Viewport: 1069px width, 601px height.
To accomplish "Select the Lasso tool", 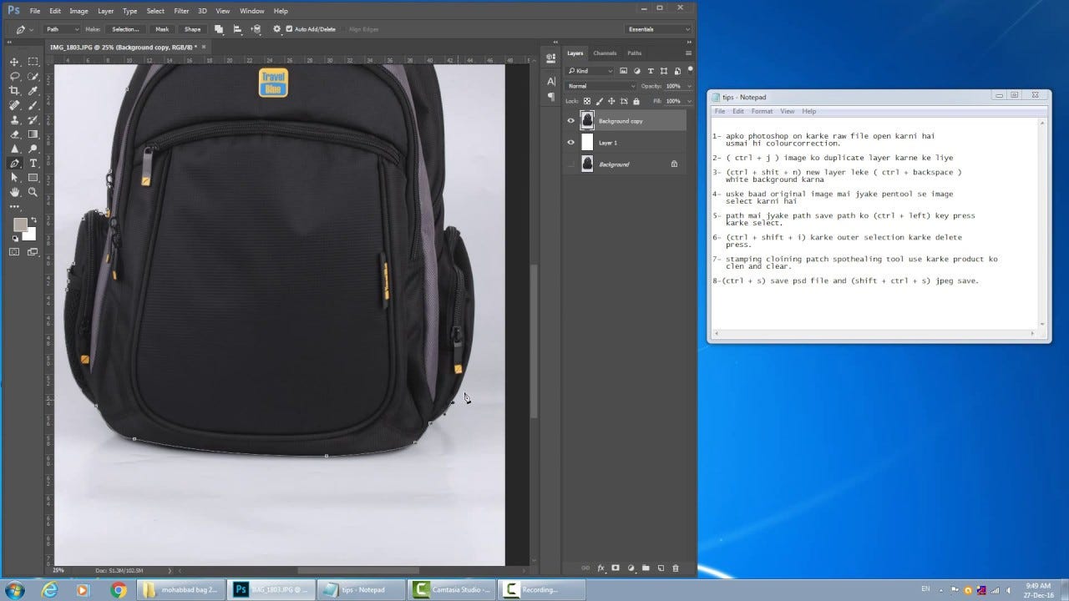I will click(14, 76).
